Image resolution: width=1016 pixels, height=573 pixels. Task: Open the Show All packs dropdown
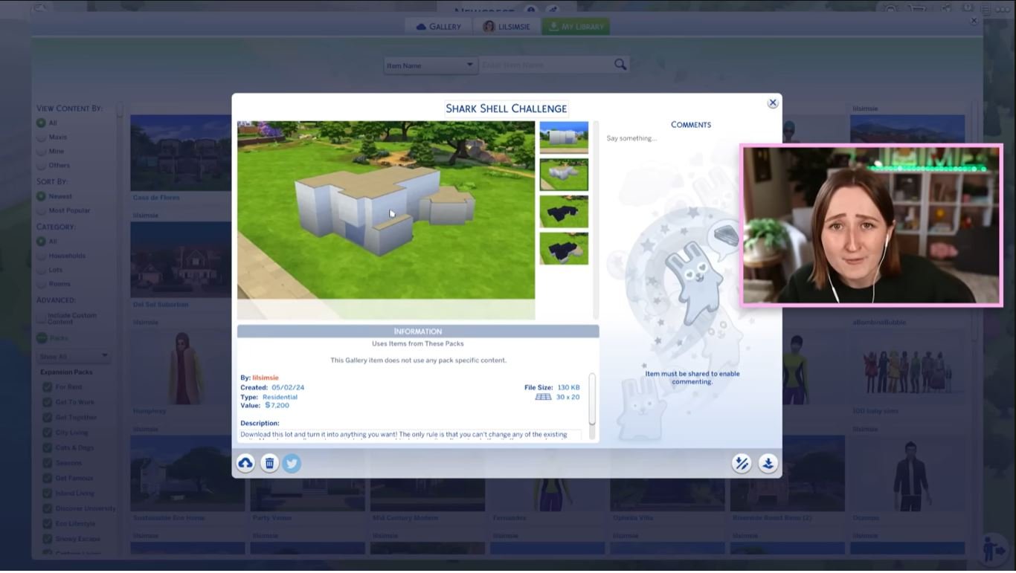pyautogui.click(x=73, y=356)
